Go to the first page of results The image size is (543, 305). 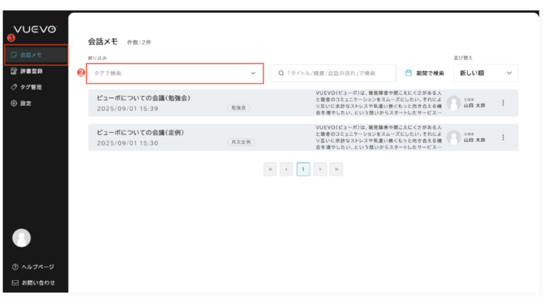(x=270, y=169)
